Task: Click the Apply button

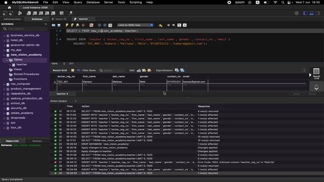Action: click(297, 94)
